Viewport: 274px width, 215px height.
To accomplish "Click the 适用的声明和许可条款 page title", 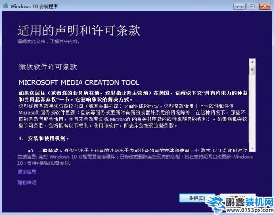I will [x=79, y=30].
